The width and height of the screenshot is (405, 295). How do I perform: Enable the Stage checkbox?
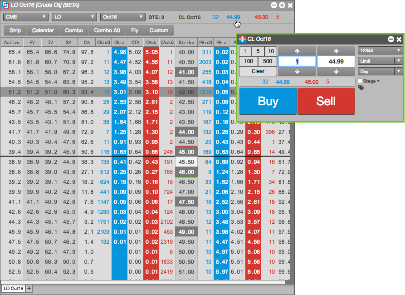[x=360, y=81]
